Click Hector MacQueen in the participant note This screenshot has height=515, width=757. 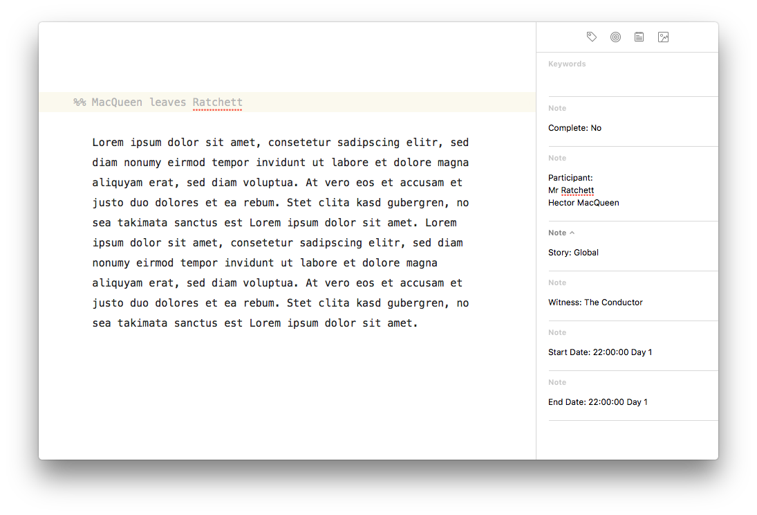coord(583,203)
